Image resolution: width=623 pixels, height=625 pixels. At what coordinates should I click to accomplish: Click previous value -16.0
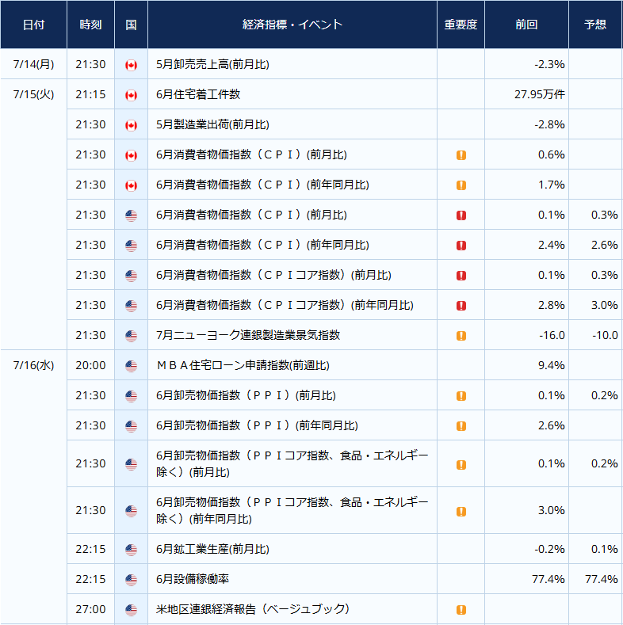(x=552, y=335)
